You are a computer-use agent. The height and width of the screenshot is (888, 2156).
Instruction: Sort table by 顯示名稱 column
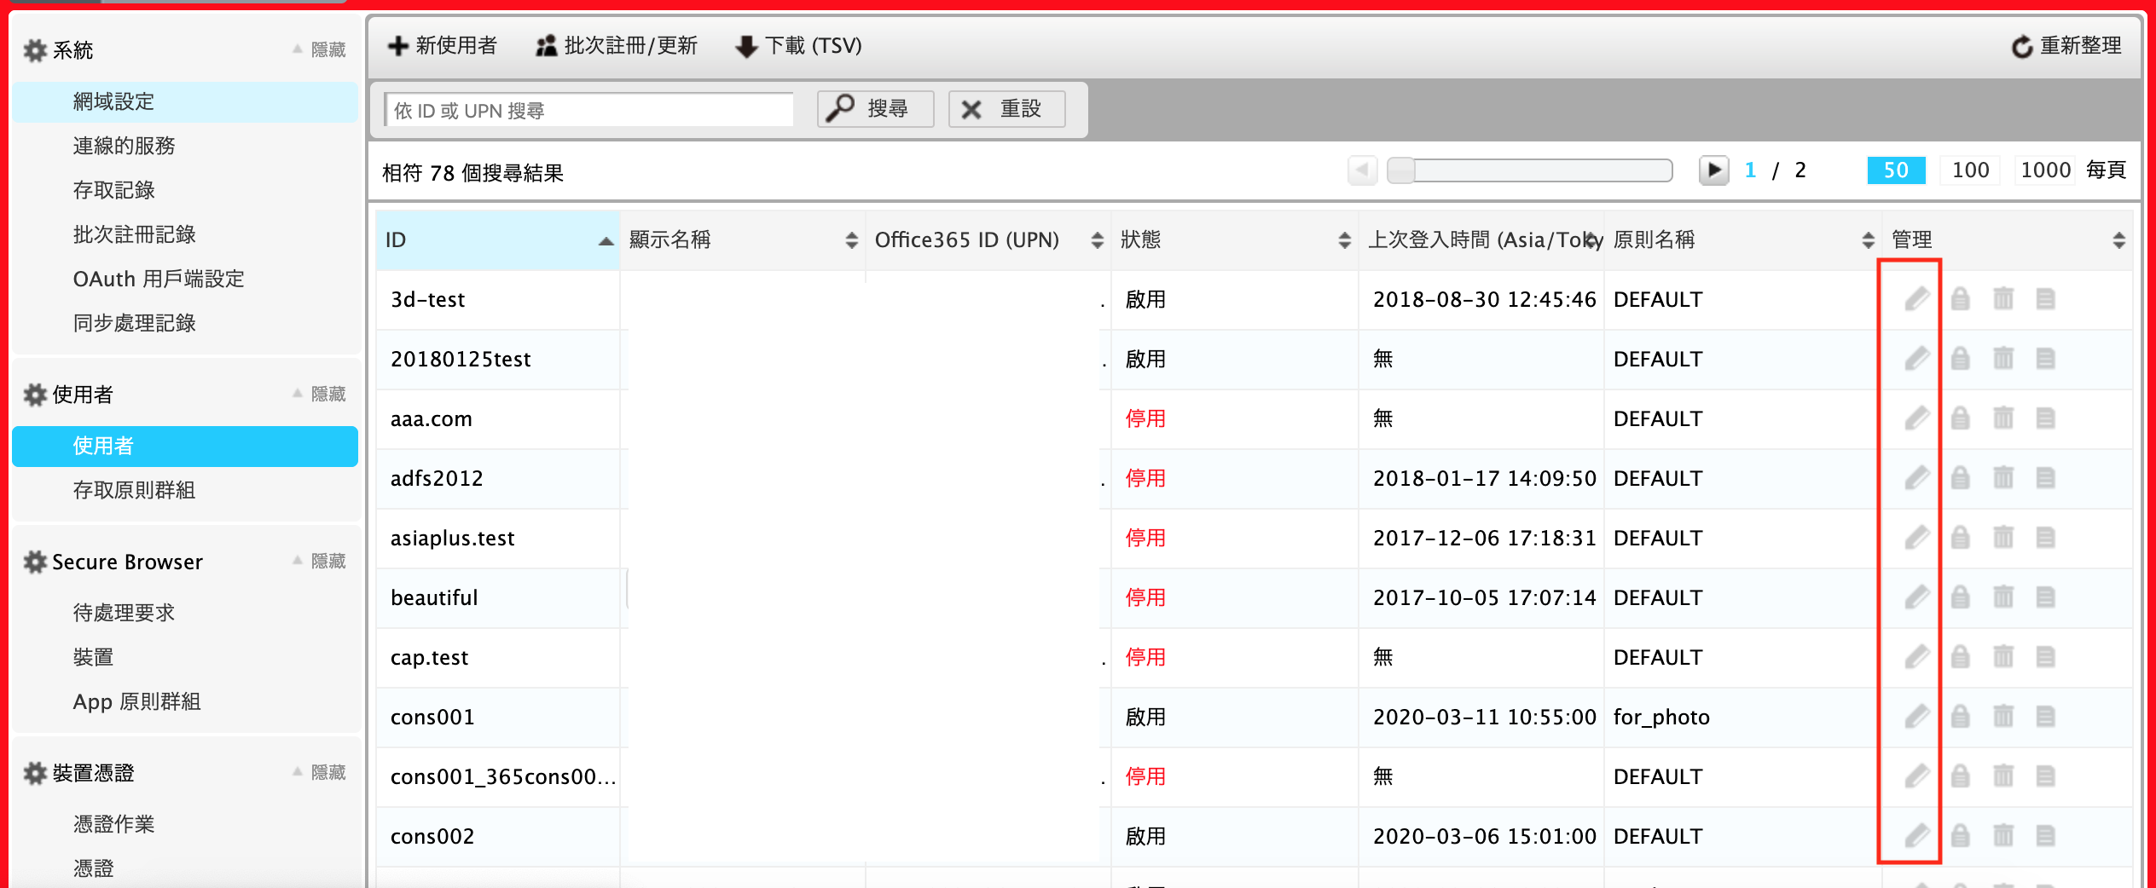click(x=742, y=240)
